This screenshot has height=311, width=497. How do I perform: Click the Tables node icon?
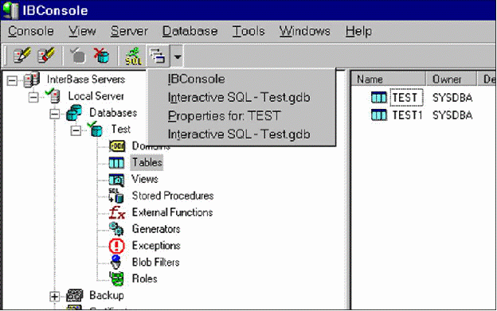point(116,162)
